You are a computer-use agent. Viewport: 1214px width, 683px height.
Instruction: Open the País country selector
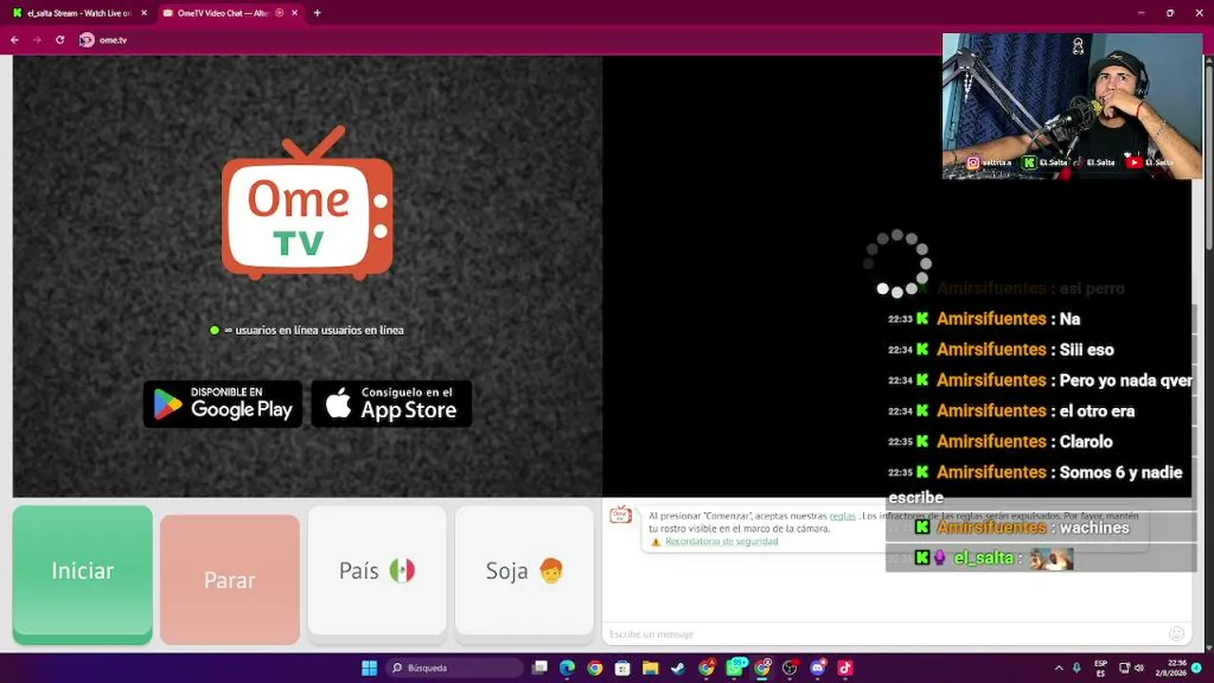tap(377, 570)
